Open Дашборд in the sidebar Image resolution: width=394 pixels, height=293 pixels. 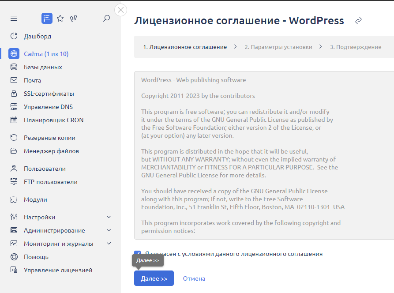[x=38, y=36]
